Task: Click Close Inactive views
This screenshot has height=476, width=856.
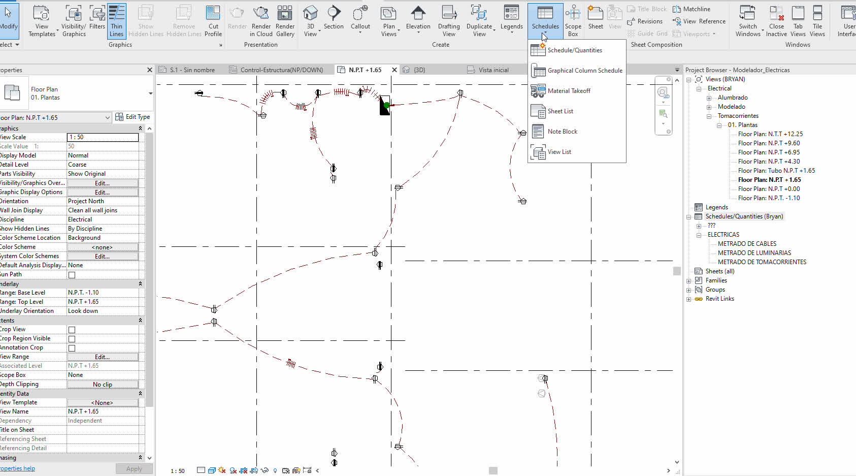Action: click(776, 21)
